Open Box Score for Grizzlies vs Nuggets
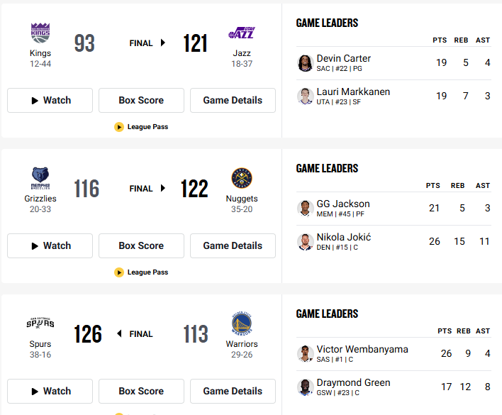This screenshot has width=502, height=415. point(141,246)
